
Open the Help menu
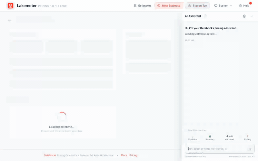point(244,5)
